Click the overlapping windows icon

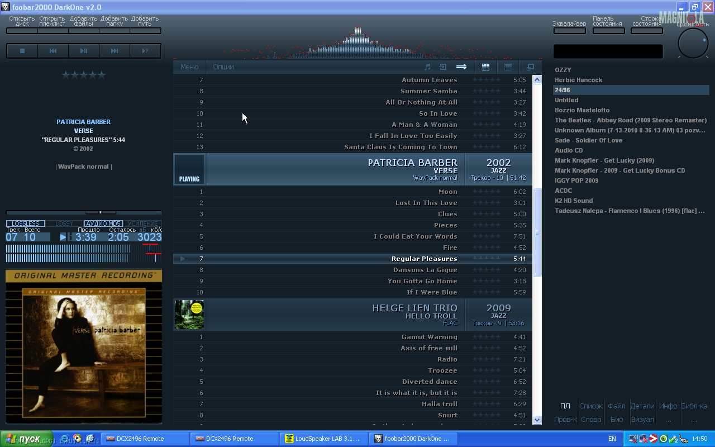[530, 67]
